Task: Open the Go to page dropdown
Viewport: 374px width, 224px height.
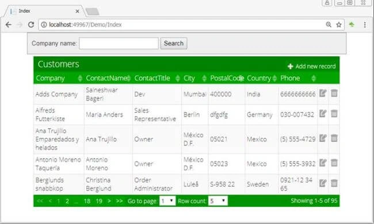Action: [x=167, y=201]
